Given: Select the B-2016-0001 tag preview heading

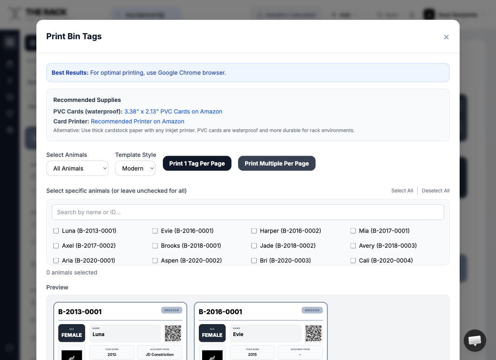Looking at the screenshot, I should point(220,312).
